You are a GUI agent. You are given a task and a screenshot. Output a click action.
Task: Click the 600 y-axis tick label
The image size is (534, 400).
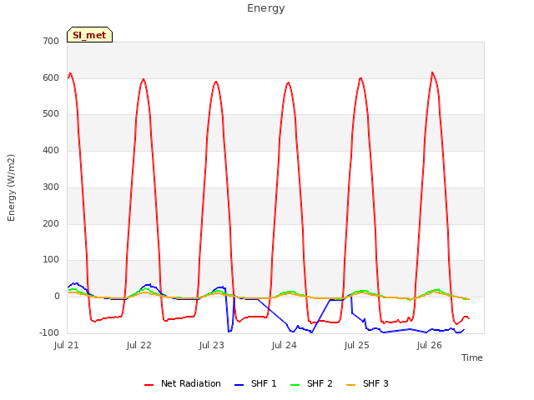(x=51, y=77)
